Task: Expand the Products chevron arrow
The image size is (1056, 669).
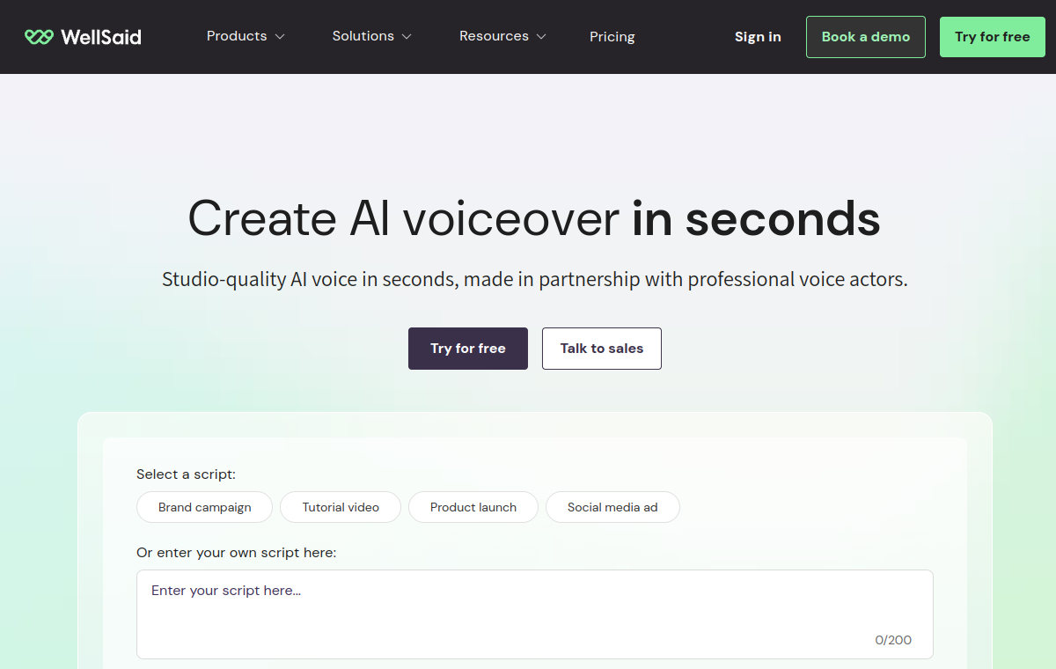Action: click(x=280, y=37)
